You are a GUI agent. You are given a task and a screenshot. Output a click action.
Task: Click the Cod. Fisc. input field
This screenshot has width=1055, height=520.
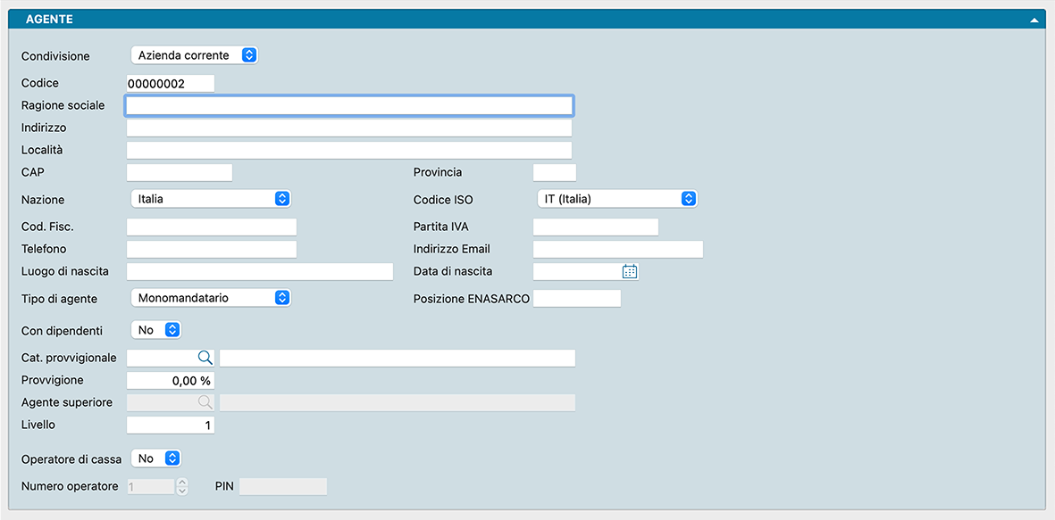[212, 227]
